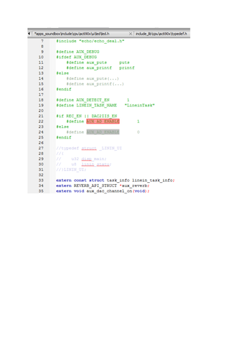Click the aux_printf define on line 12
The width and height of the screenshot is (251, 354).
(x=100, y=67)
